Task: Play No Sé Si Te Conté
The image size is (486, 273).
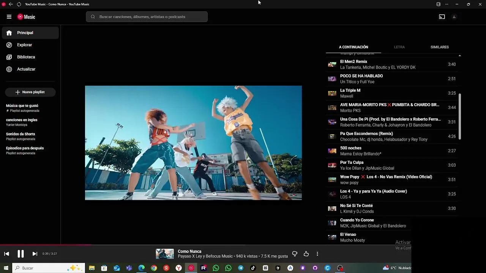Action: coord(392,209)
